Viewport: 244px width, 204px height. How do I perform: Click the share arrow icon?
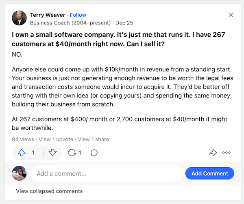tap(213, 153)
